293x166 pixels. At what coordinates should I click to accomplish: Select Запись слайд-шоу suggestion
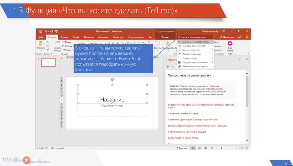click(x=196, y=50)
